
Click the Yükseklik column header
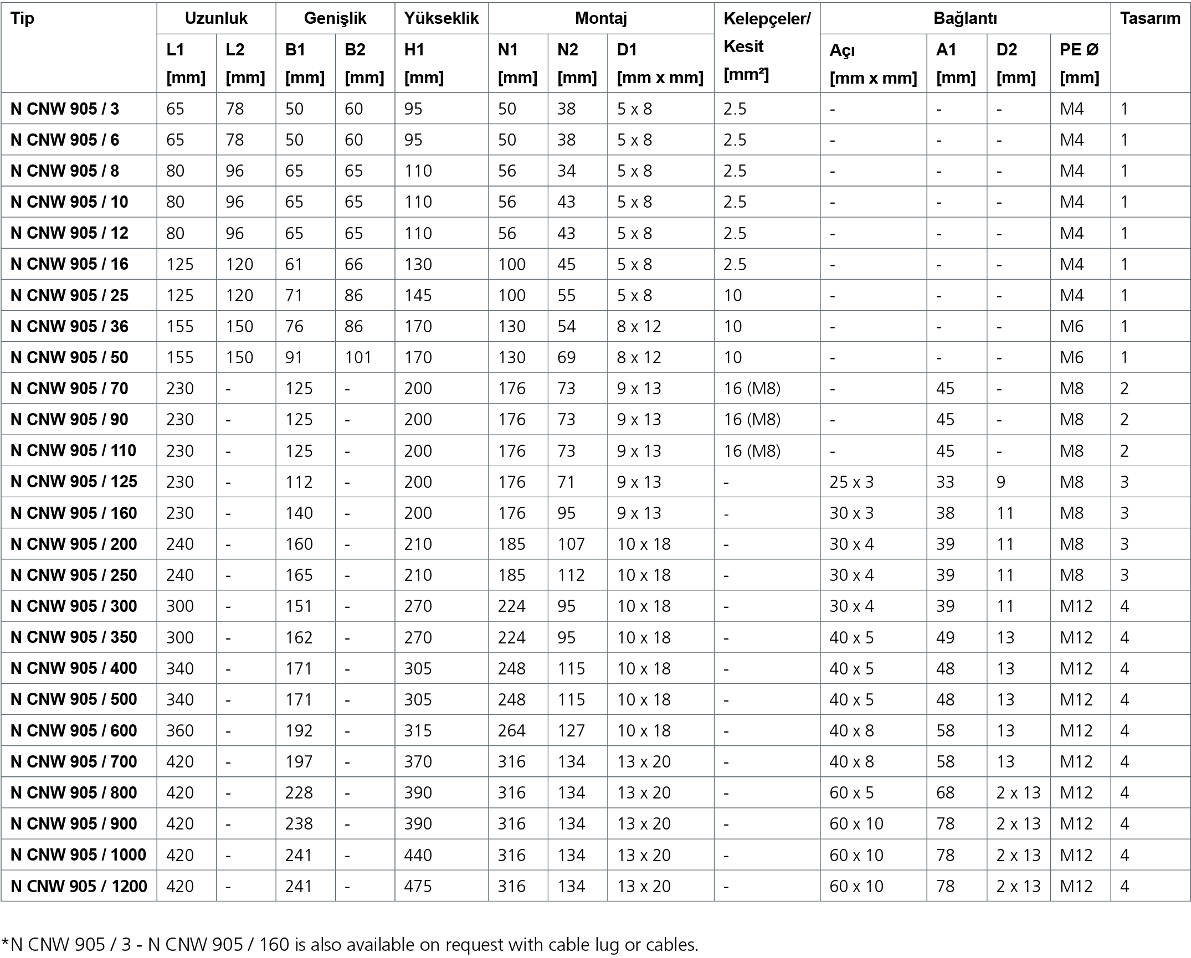click(442, 18)
